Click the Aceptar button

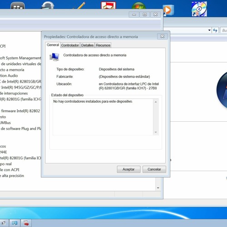(128, 169)
